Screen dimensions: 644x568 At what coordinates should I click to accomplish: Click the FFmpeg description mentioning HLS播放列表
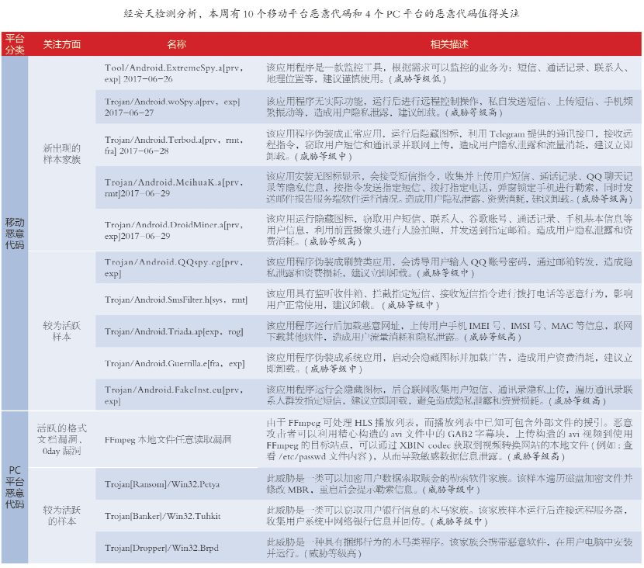pos(449,439)
